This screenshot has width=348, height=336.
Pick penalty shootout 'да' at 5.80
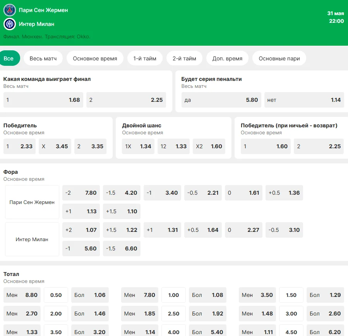click(221, 100)
